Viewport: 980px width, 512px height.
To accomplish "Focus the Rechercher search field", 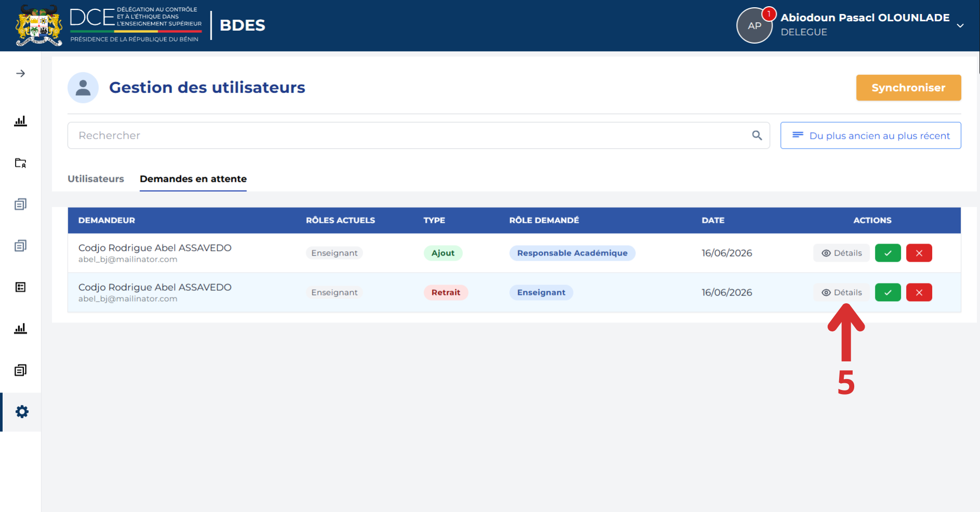I will pos(419,136).
